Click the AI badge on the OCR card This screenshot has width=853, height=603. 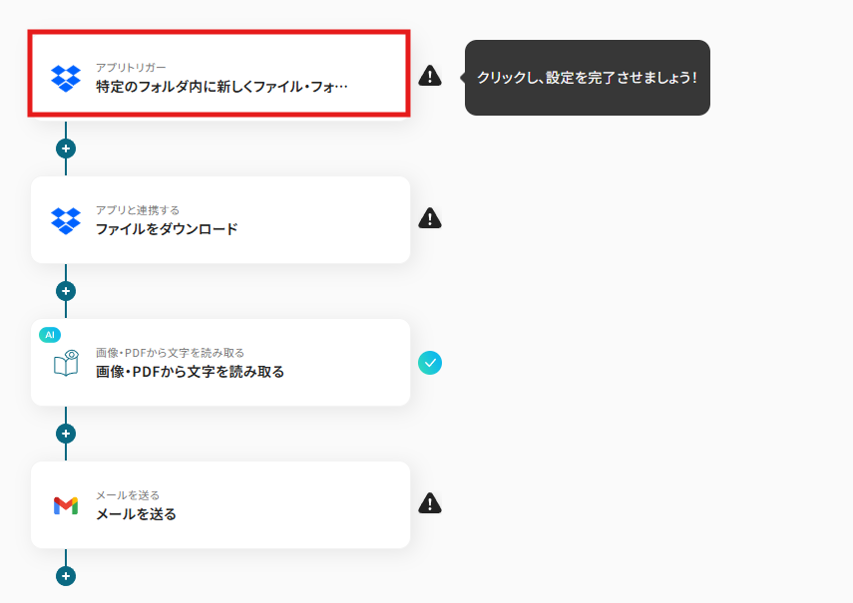(50, 335)
